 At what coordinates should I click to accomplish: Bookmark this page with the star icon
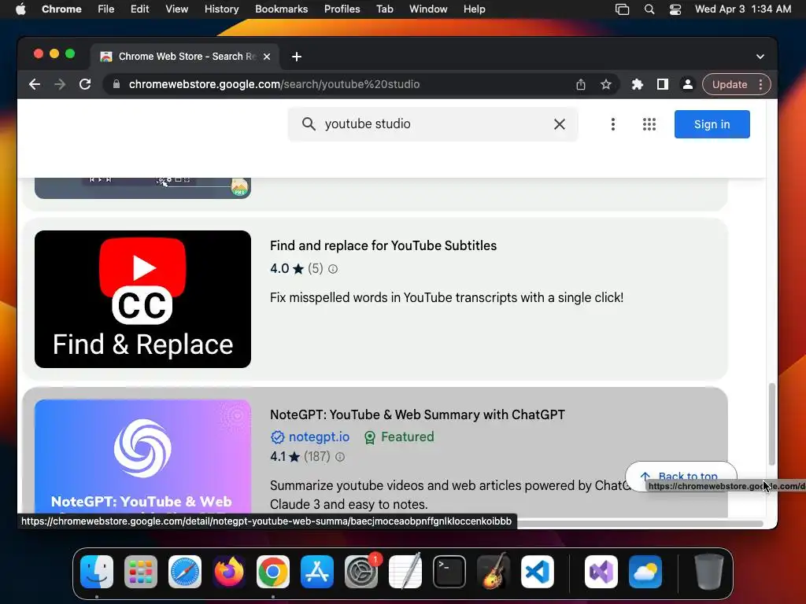[606, 84]
